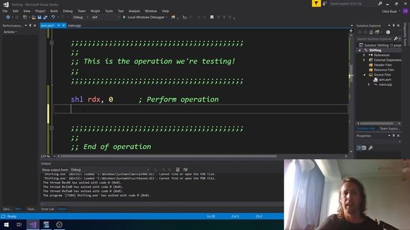Viewport: 410px width, 230px height.
Task: Click Properties panel categorized icon
Action: point(359,148)
